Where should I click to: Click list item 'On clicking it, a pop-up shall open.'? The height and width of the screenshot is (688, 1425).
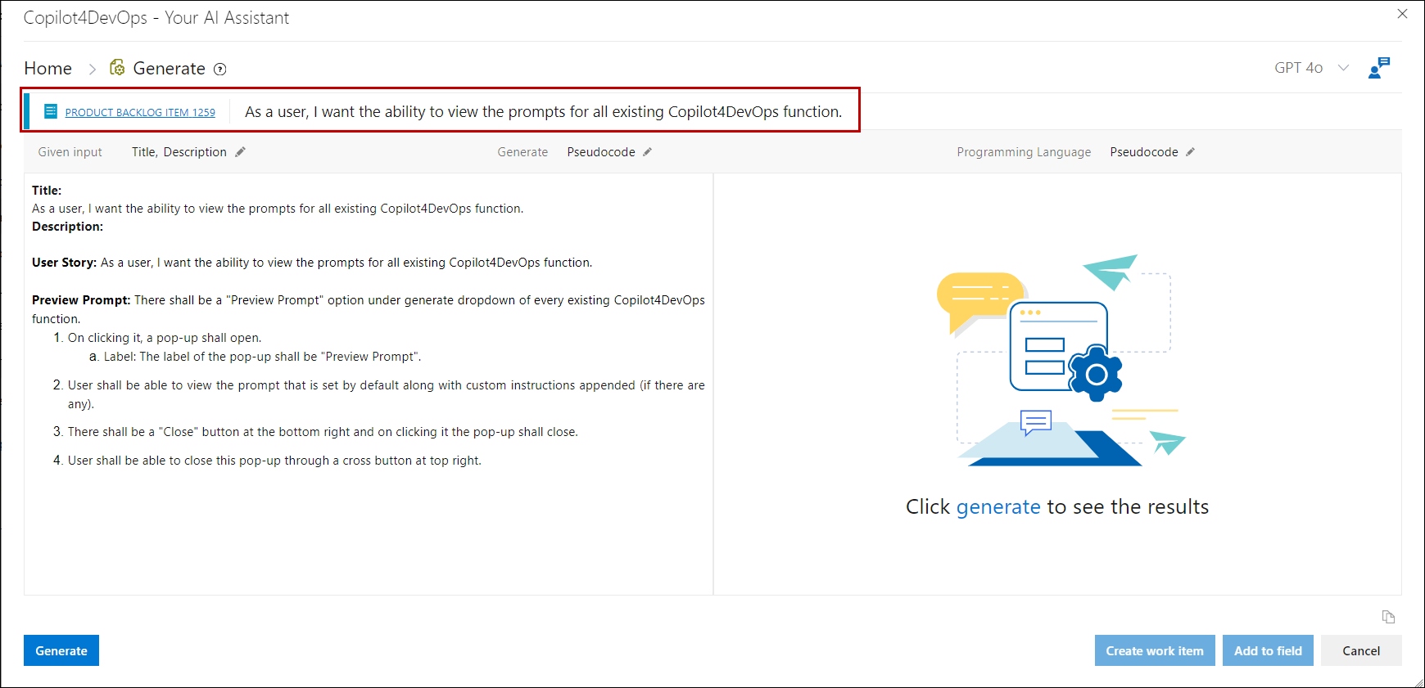pyautogui.click(x=165, y=338)
